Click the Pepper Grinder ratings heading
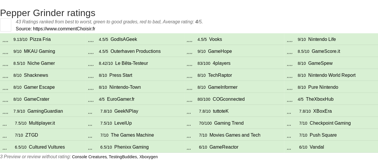Screen dimensions: 378x160 click(48, 13)
